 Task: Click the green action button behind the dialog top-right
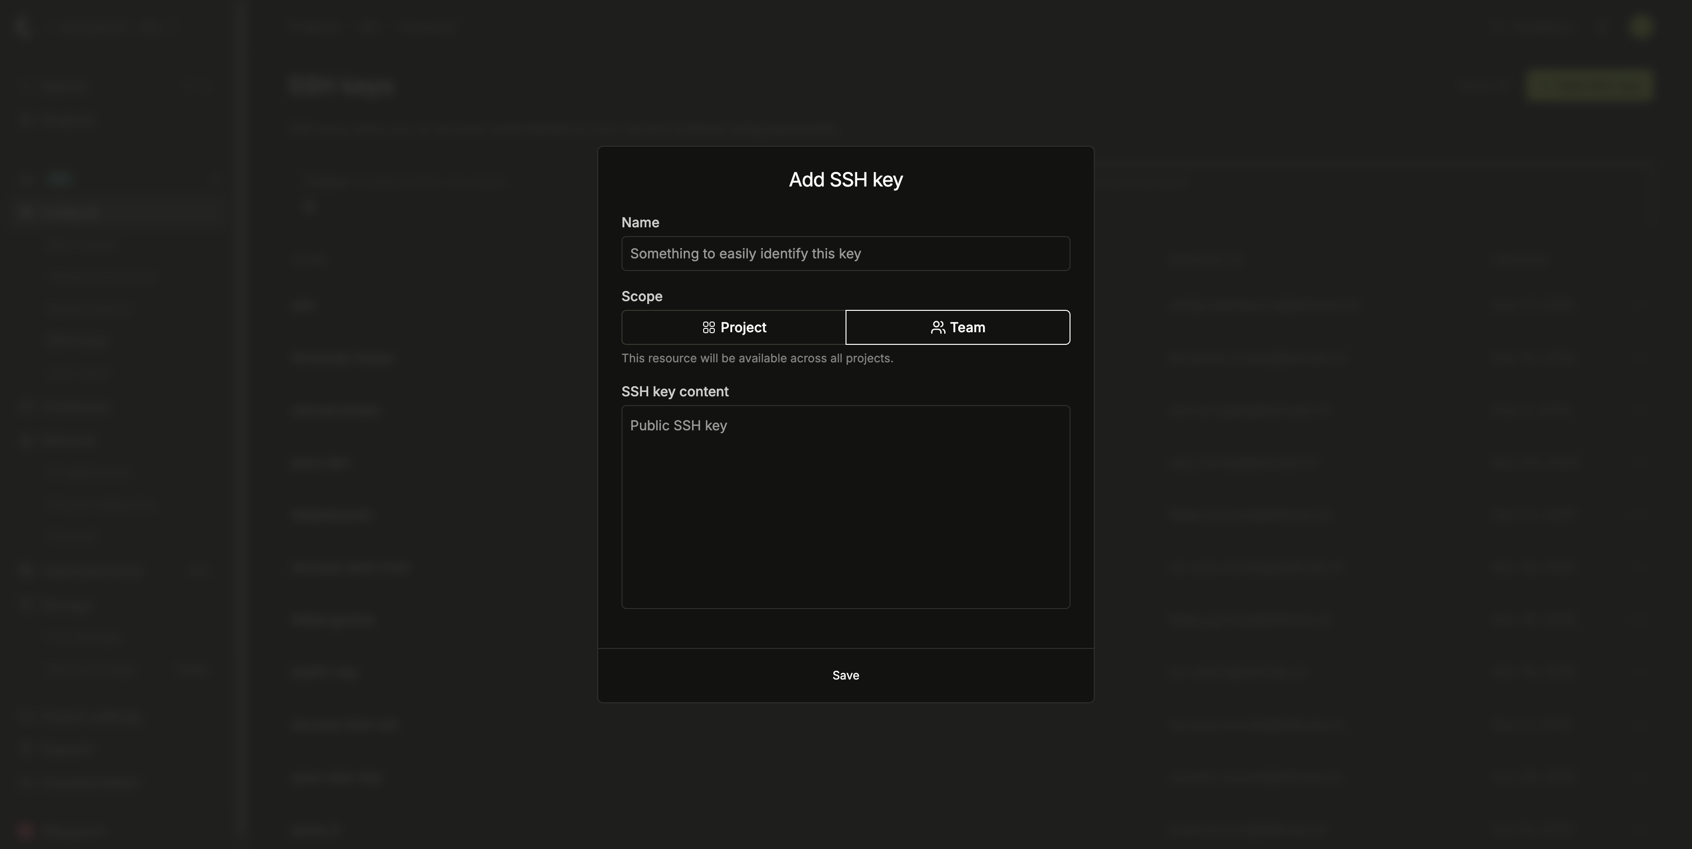(1589, 85)
